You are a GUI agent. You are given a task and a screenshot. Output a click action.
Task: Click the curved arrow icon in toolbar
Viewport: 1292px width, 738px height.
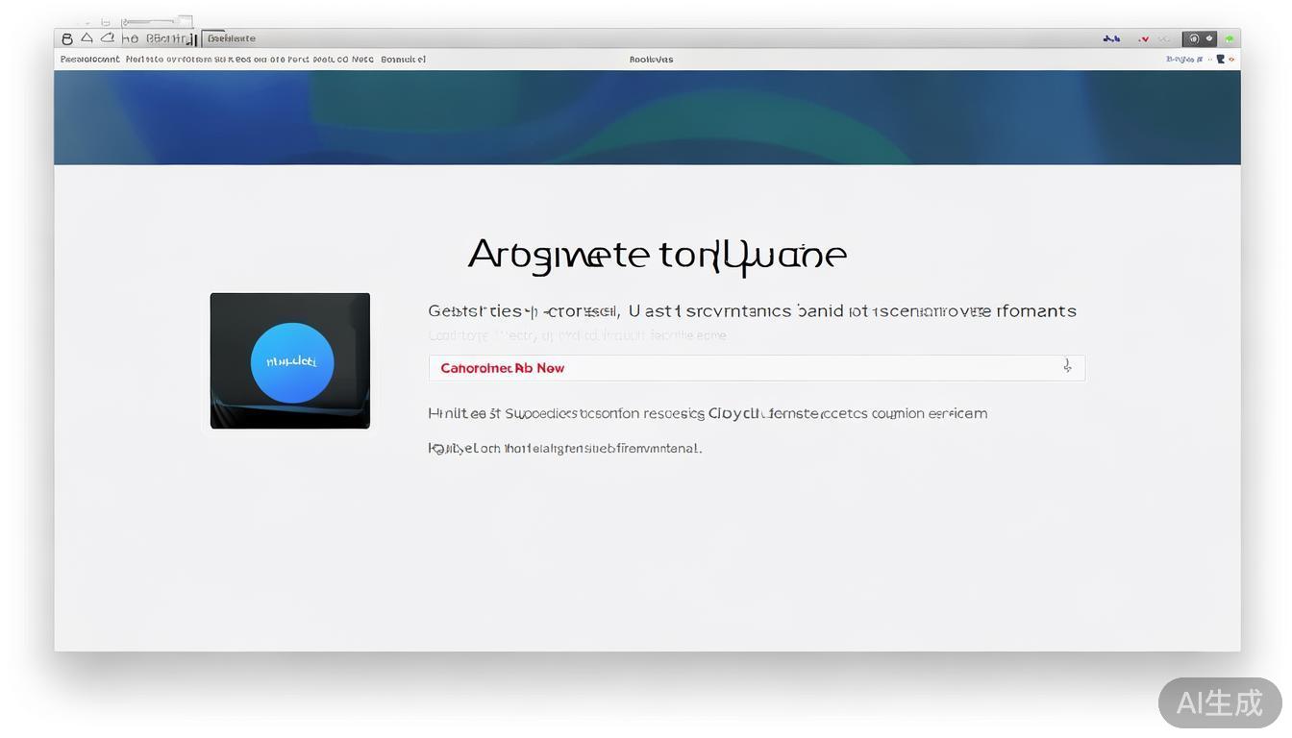(x=107, y=38)
